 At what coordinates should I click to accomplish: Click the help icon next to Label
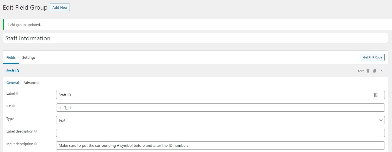(x=17, y=93)
